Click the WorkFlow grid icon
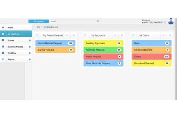 3,53
